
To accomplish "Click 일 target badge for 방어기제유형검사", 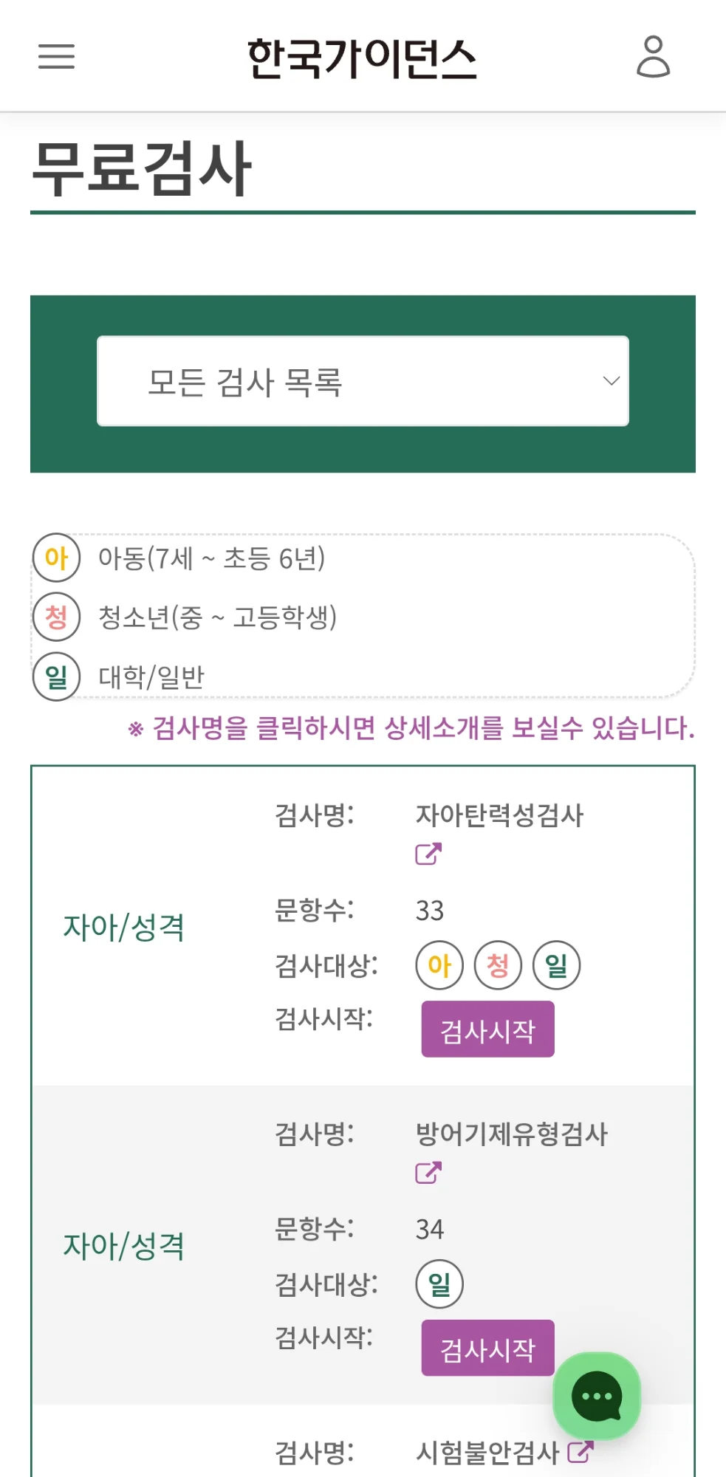I will tap(439, 1284).
